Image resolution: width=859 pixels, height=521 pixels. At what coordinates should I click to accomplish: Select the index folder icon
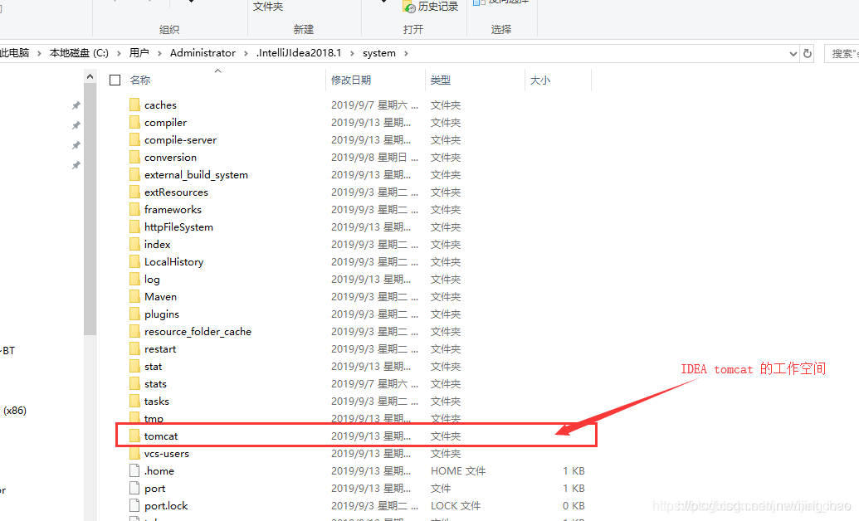click(134, 245)
